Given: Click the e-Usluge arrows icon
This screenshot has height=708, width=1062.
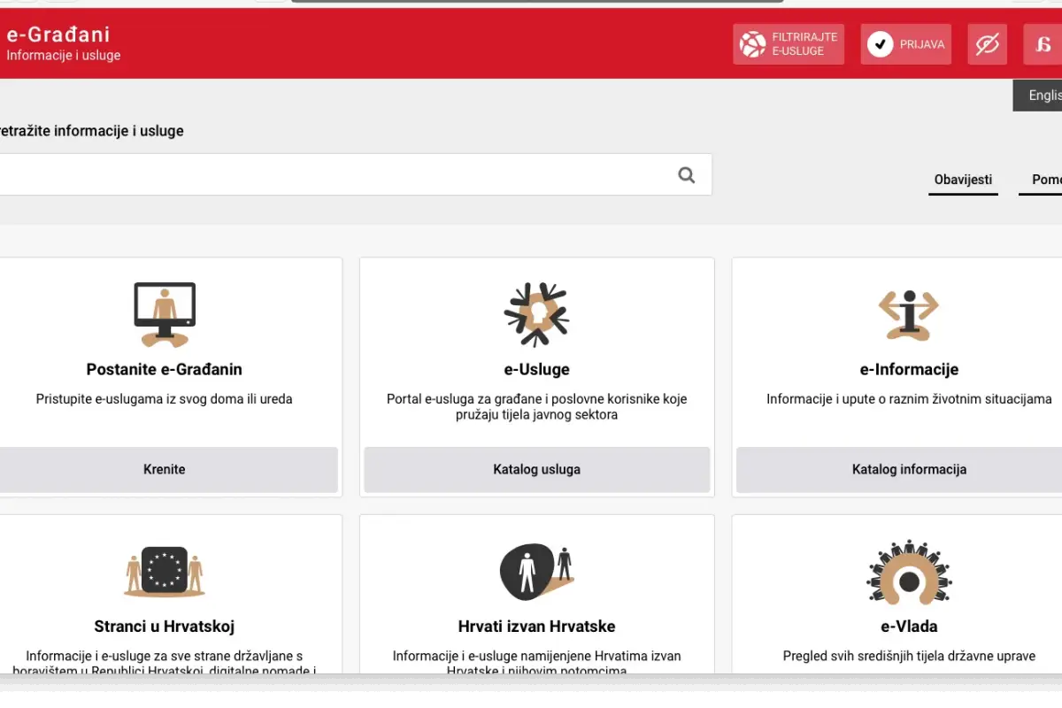Looking at the screenshot, I should (536, 315).
